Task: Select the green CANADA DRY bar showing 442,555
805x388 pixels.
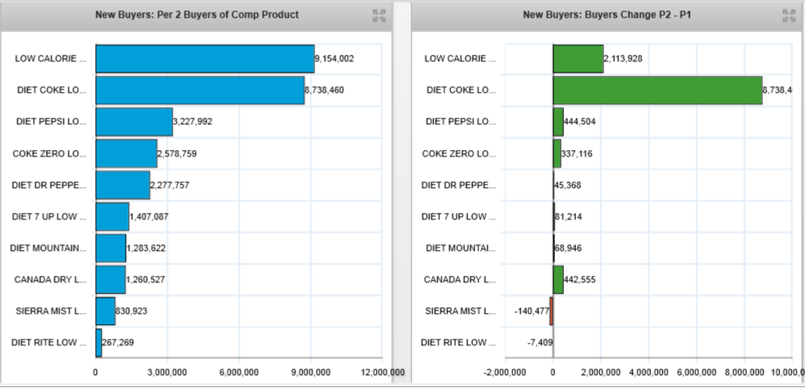Action: (x=558, y=279)
